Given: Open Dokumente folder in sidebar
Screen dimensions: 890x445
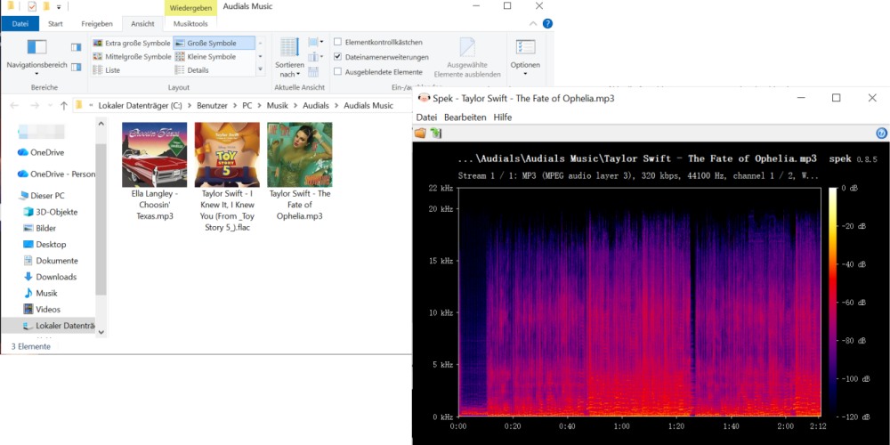Looking at the screenshot, I should [50, 261].
